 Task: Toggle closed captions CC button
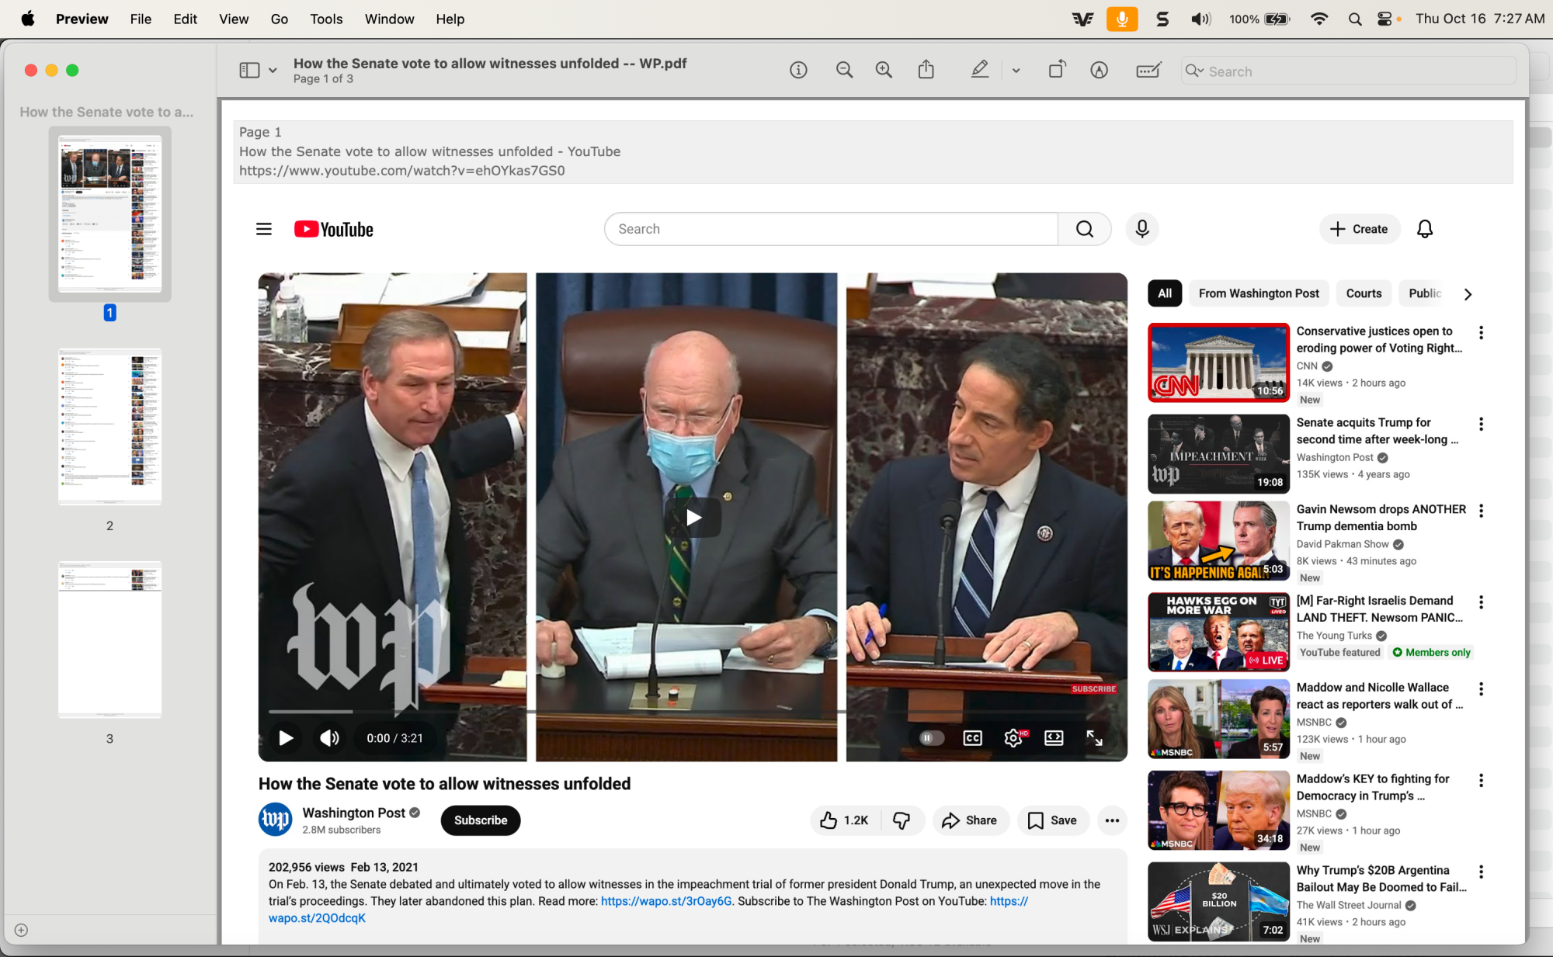pos(972,738)
